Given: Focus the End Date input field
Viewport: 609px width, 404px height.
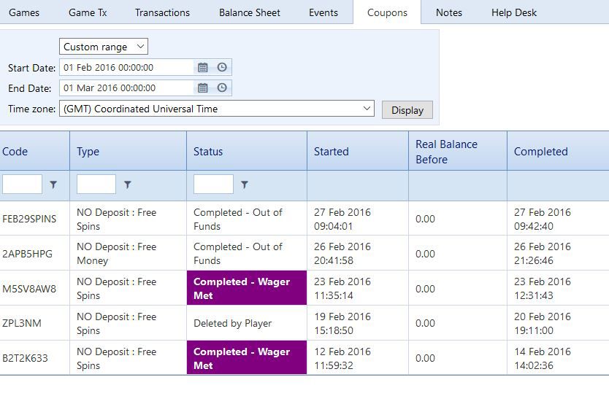Looking at the screenshot, I should [x=126, y=88].
